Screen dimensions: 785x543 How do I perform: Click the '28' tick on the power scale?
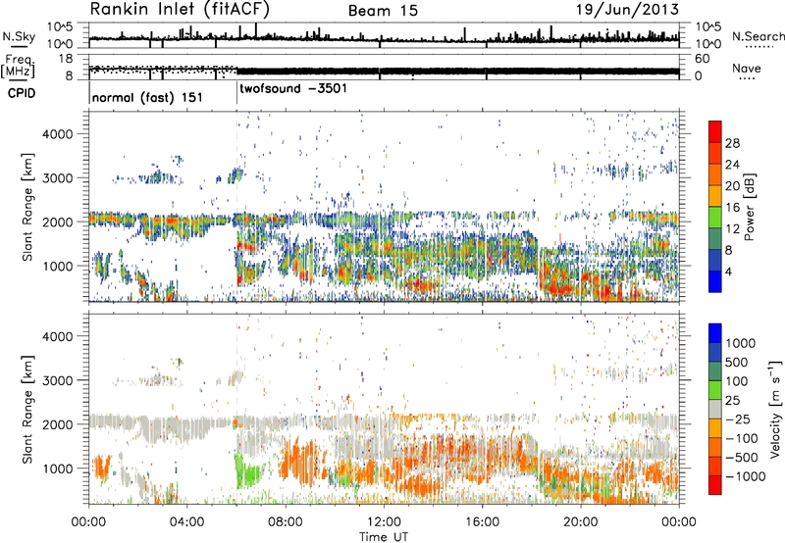(x=732, y=143)
